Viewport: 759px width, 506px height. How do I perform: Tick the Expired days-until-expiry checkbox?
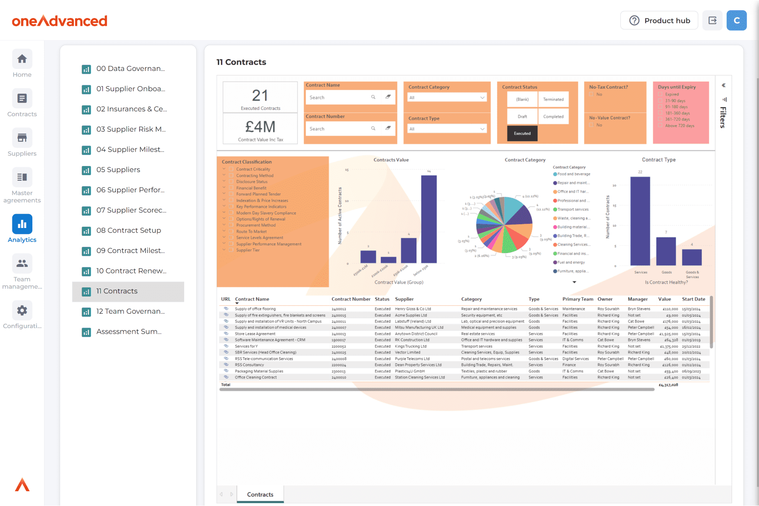pyautogui.click(x=660, y=94)
